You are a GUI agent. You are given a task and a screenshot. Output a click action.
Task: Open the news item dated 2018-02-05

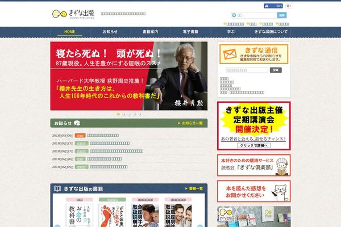coord(109,167)
